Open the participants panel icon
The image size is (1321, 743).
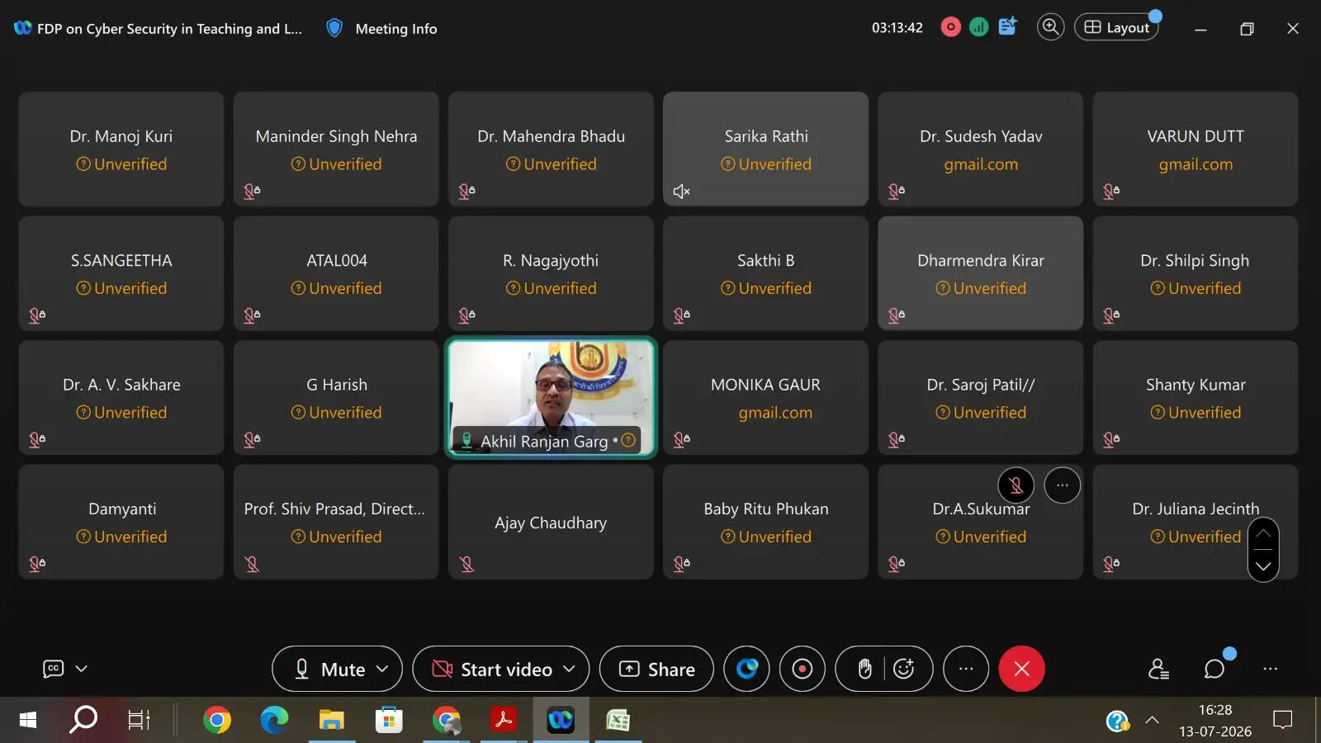pyautogui.click(x=1158, y=669)
